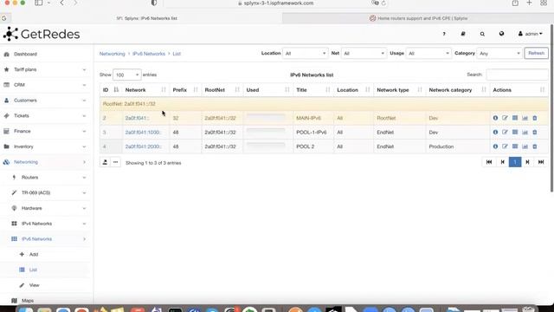The height and width of the screenshot is (312, 554).
Task: Open info for POOL-1-IPv6 row
Action: point(495,132)
